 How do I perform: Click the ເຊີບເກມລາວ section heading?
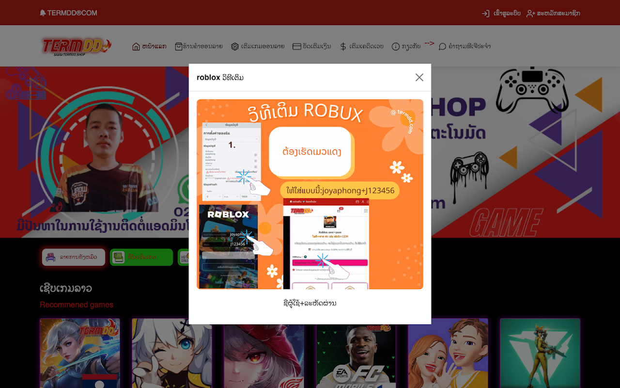pyautogui.click(x=66, y=289)
